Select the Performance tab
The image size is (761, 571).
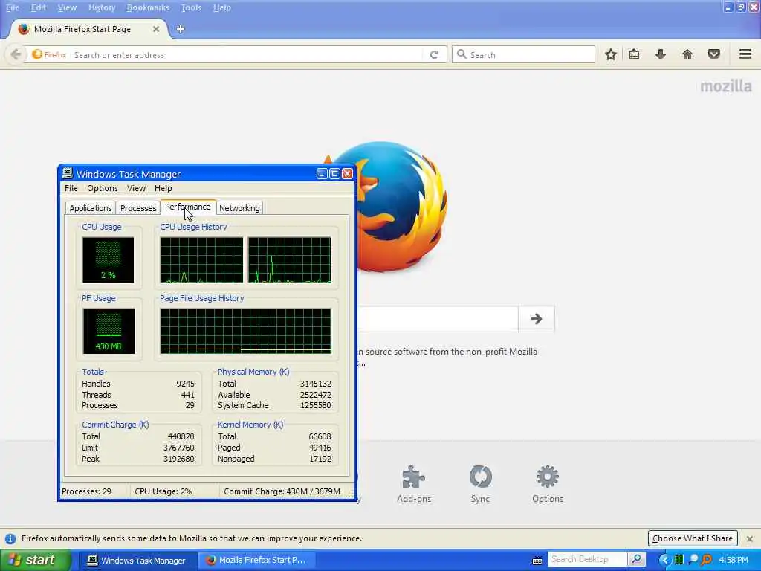[188, 207]
